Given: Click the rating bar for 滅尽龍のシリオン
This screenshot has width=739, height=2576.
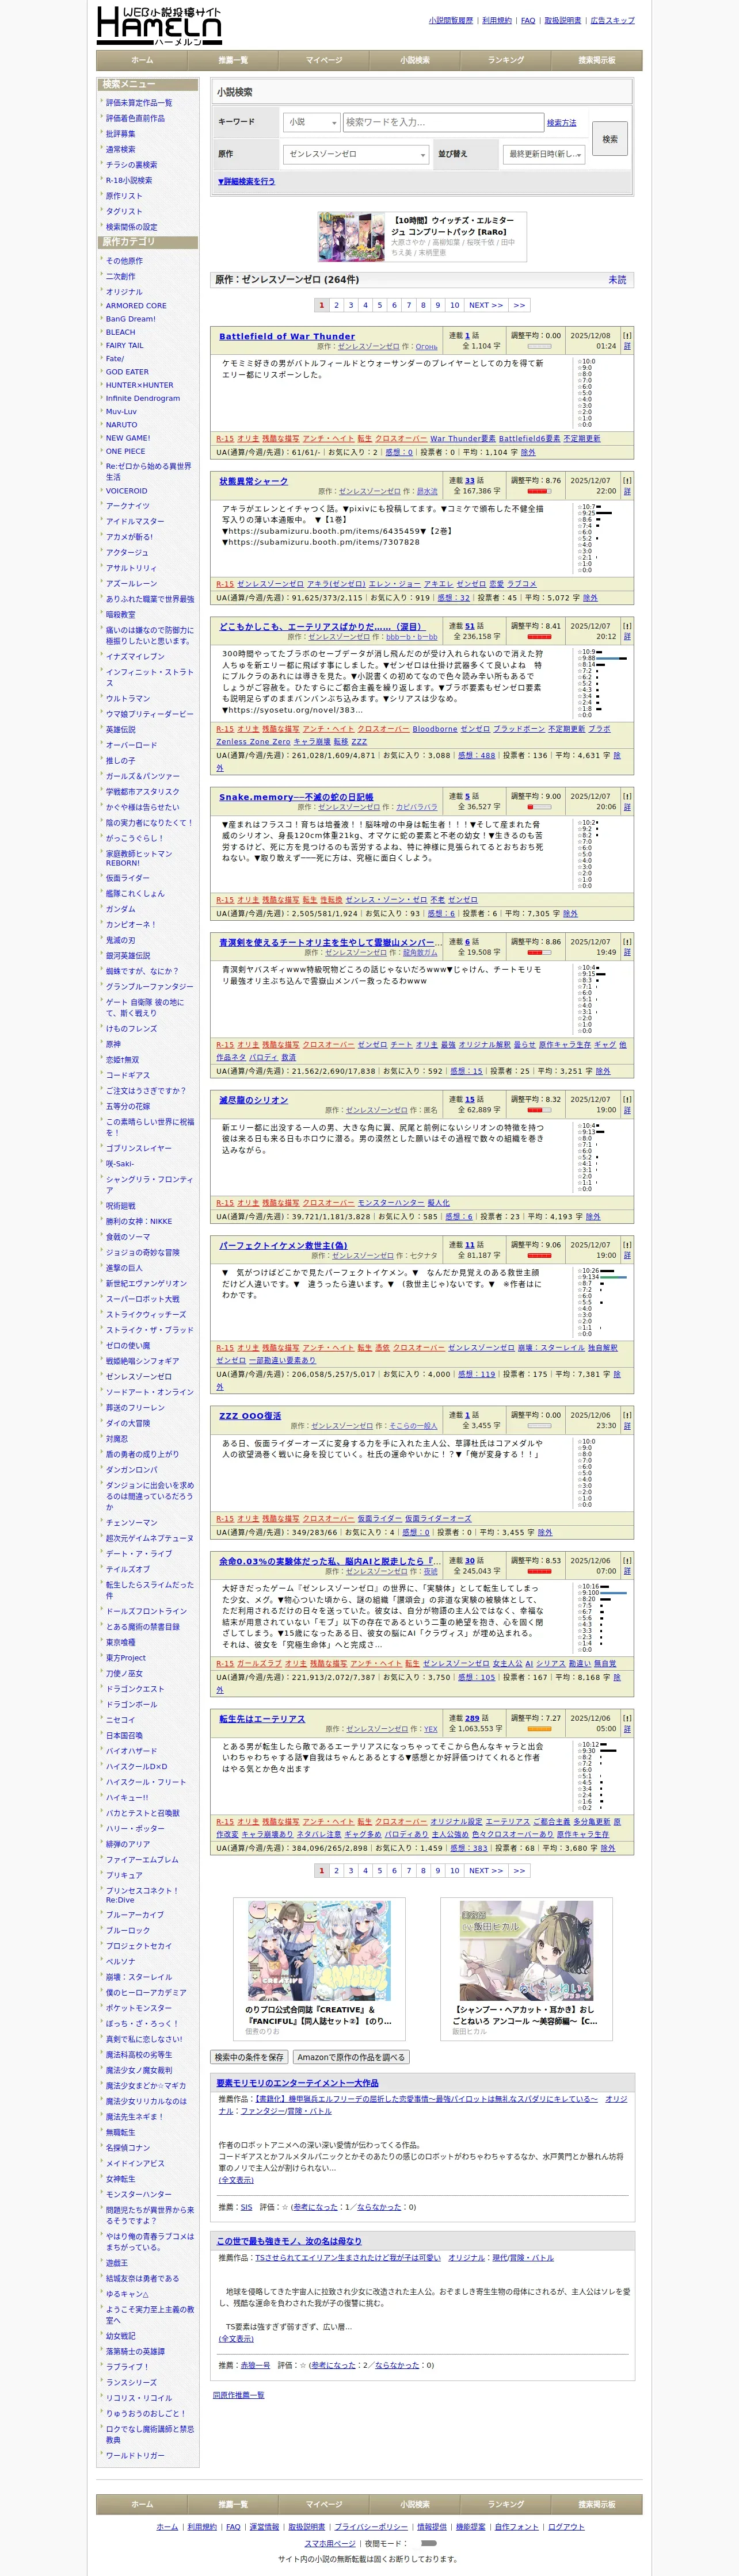Looking at the screenshot, I should (x=539, y=1111).
